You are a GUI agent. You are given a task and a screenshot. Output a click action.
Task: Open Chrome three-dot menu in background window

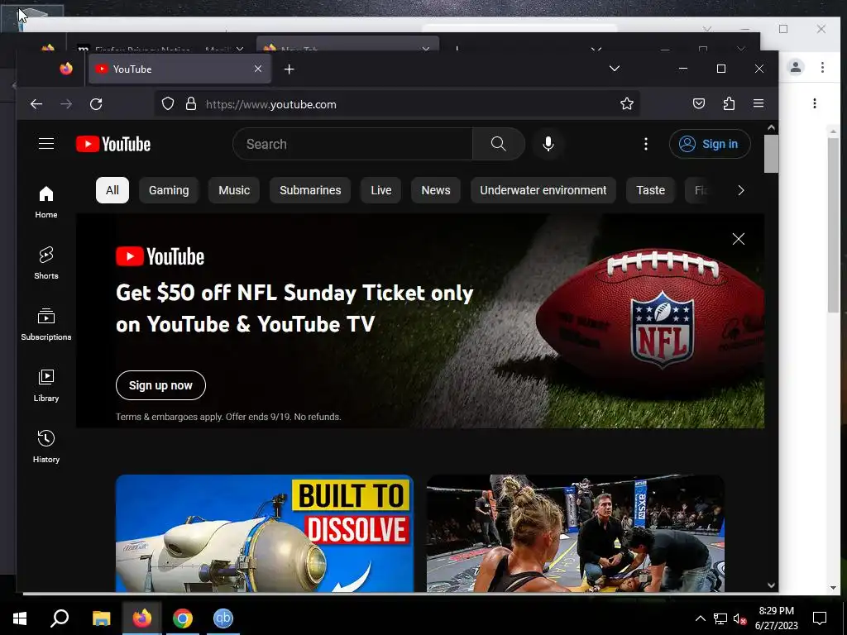[x=822, y=67]
